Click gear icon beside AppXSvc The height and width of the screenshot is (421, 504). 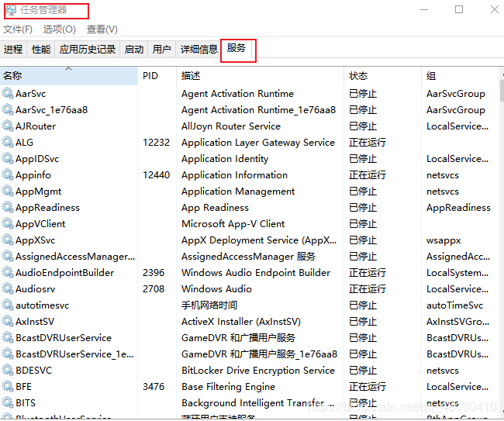click(x=8, y=240)
